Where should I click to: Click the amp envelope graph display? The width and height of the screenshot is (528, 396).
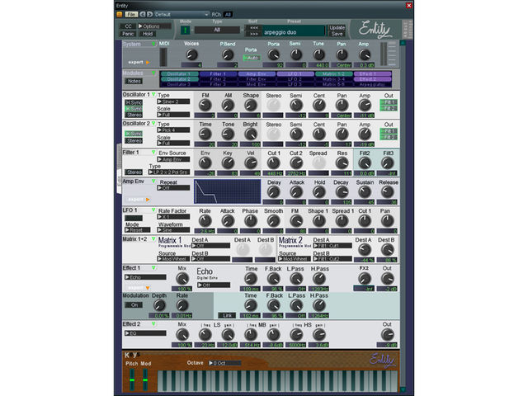(228, 191)
